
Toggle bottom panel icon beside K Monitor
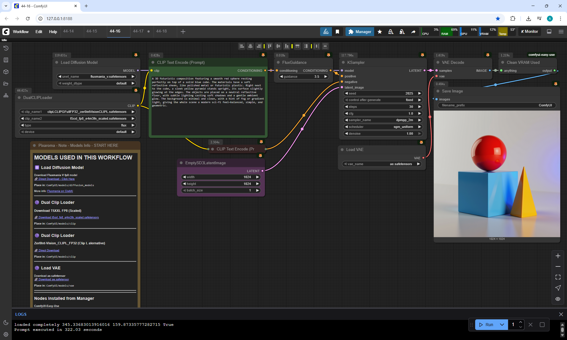(549, 32)
